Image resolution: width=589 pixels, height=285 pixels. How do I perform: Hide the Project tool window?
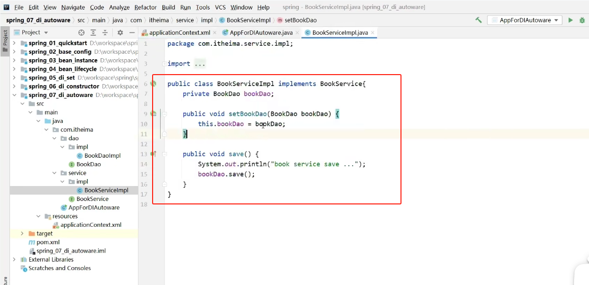click(132, 33)
